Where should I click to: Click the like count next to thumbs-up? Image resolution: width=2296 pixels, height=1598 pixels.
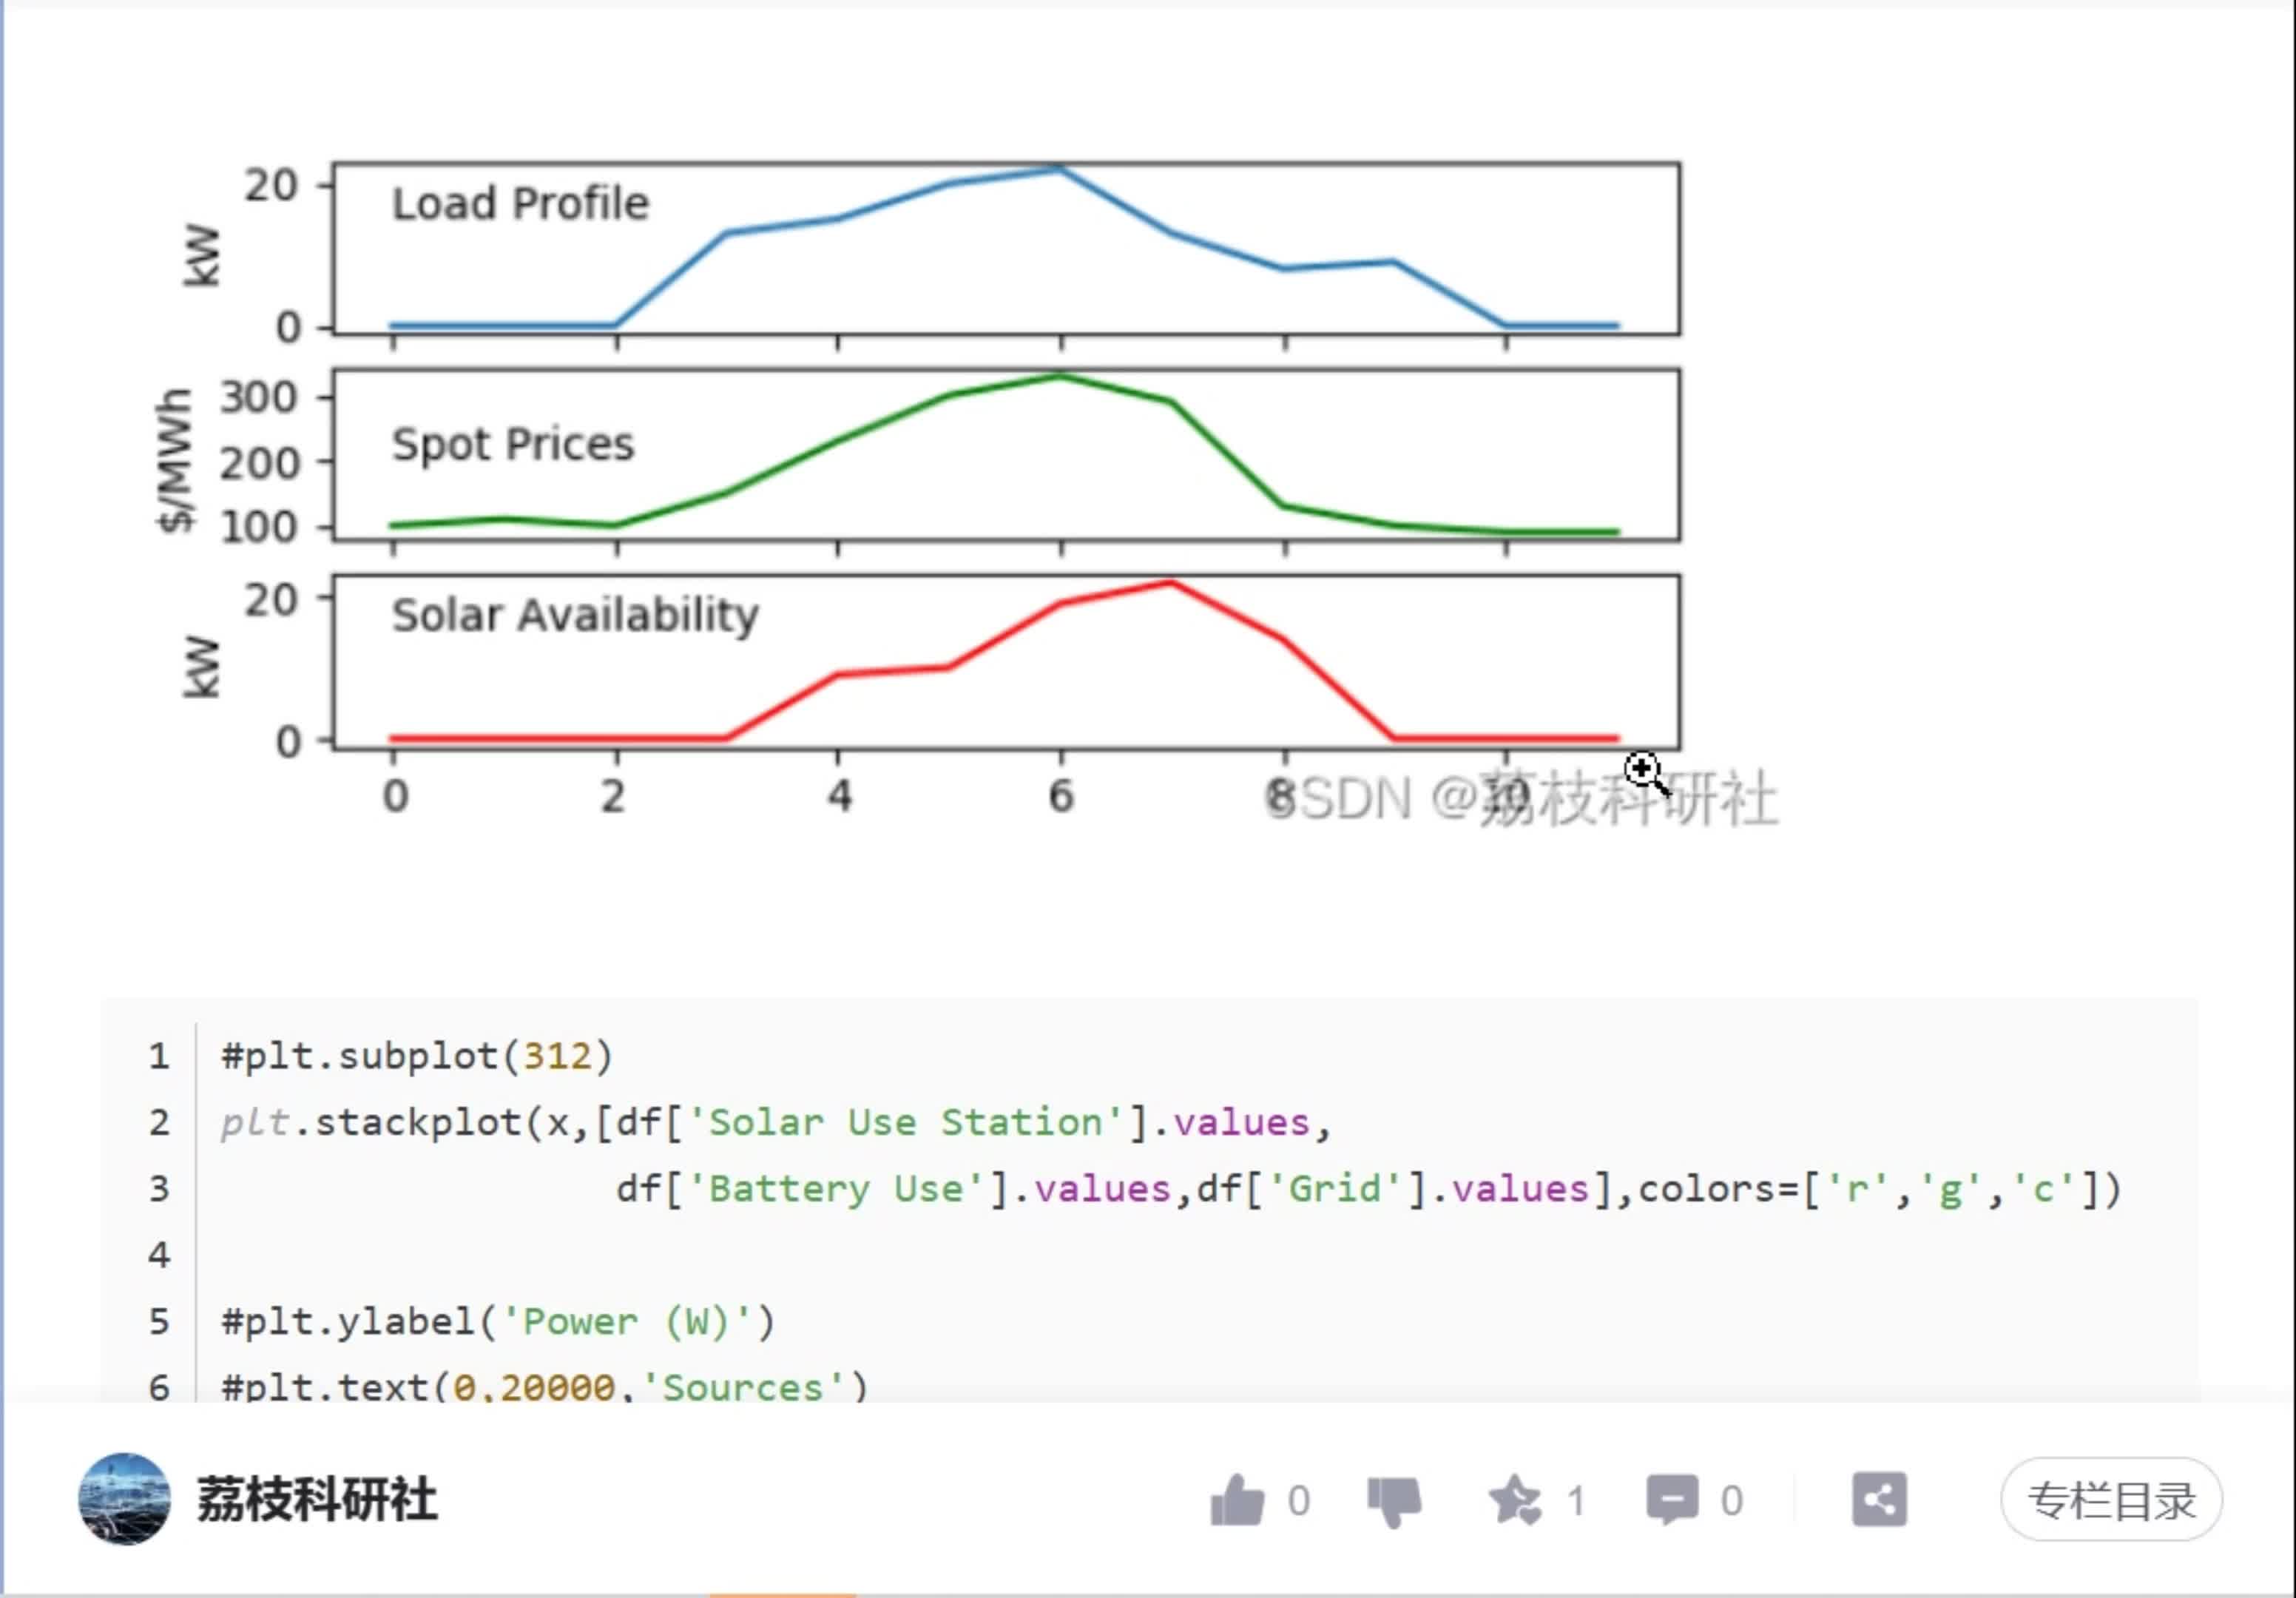click(x=1298, y=1501)
